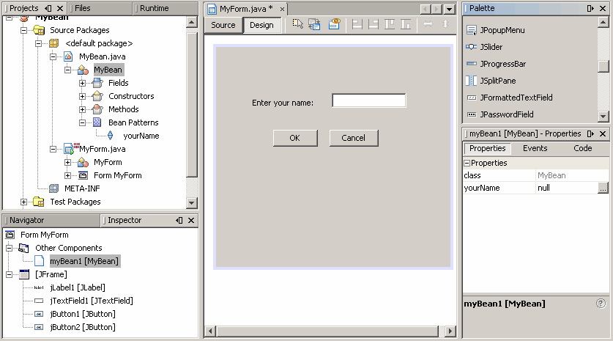
Task: Select JProgressBar in the Palette
Action: [502, 64]
